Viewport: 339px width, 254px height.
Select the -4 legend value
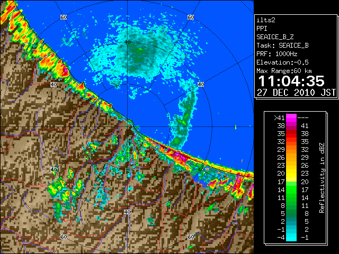(281, 238)
